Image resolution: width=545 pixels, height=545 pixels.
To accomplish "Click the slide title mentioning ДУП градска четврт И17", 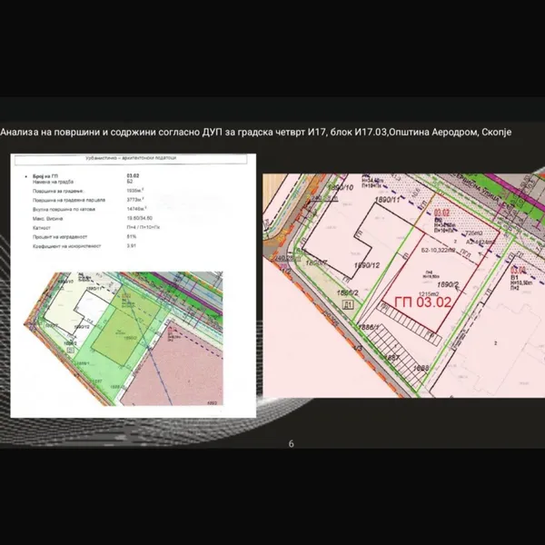I will pos(256,132).
